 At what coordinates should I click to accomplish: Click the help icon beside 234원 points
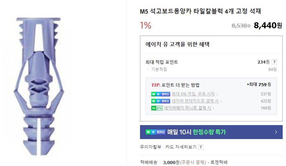[274, 62]
